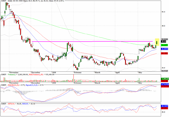The width and height of the screenshot is (169, 117).
Task: Click the DRIV Daily 28/05/2008 chart title
Action: [33, 1]
